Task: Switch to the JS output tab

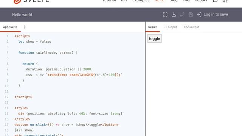Action: point(170,27)
